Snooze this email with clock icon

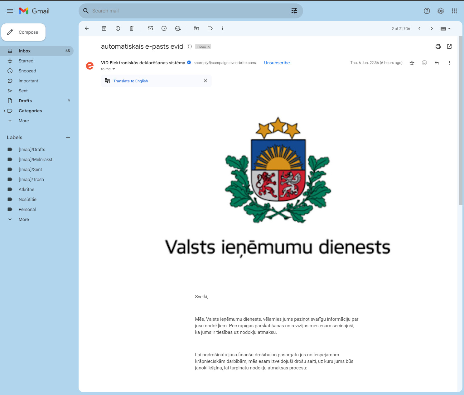pos(164,28)
